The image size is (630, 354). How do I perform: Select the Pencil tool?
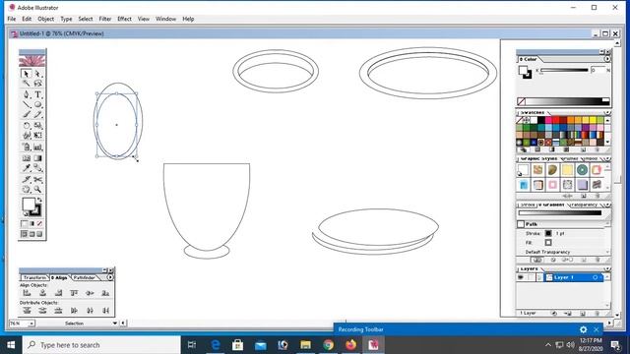click(37, 115)
